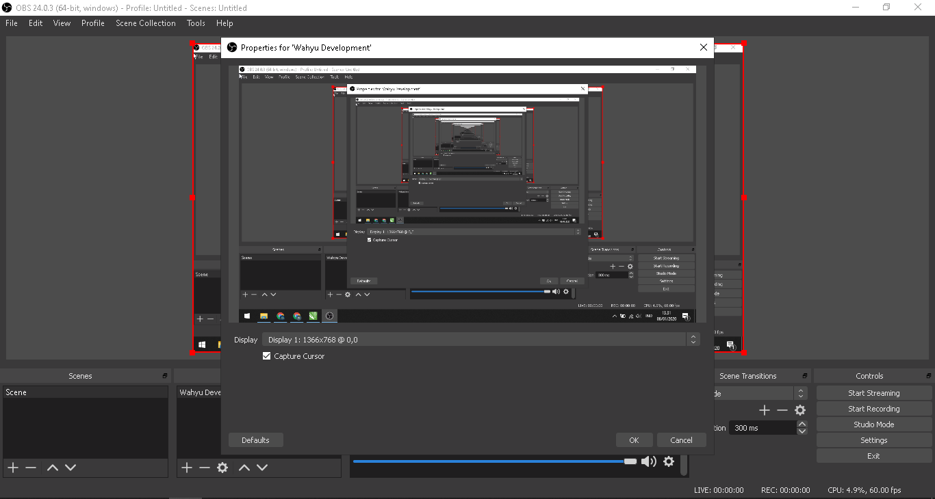Open the Edit menu
Viewport: 935px width, 499px height.
coord(36,23)
